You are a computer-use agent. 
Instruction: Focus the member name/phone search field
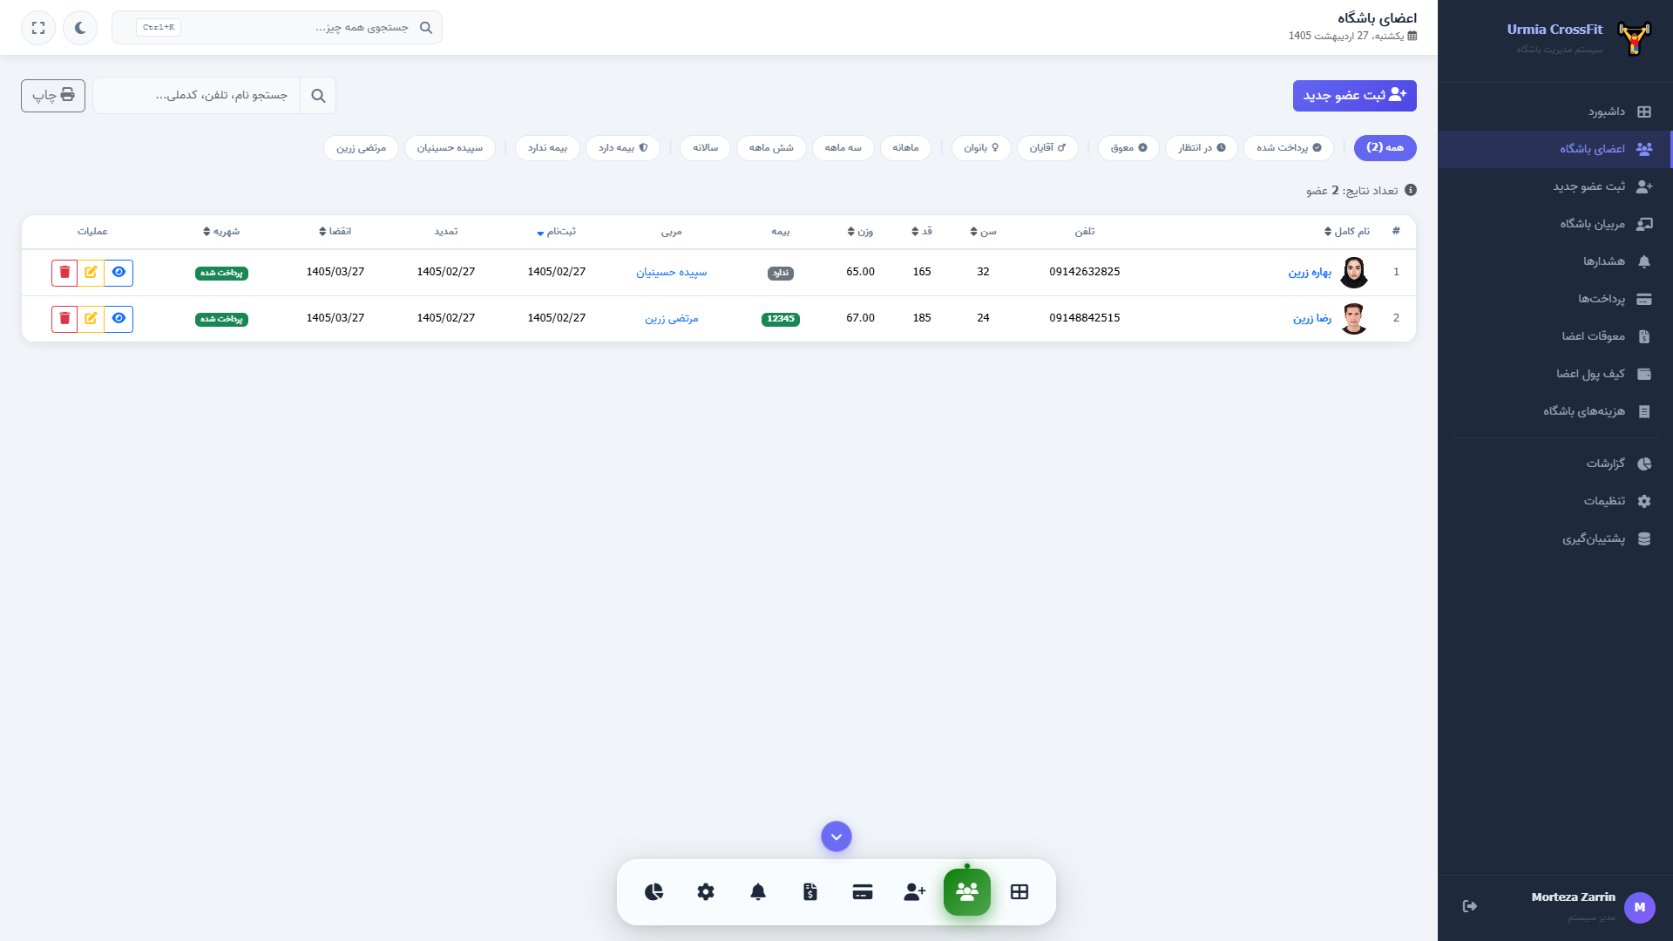point(197,96)
